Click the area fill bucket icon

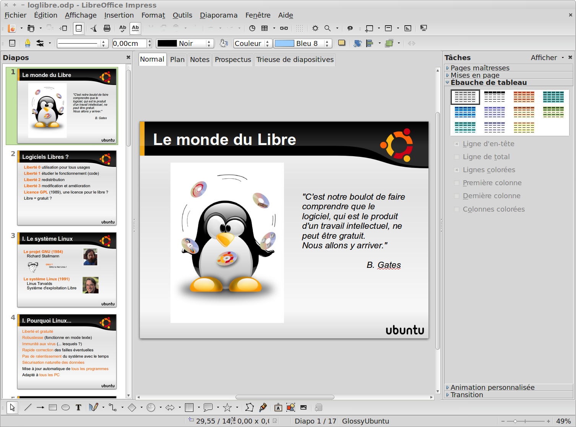tap(224, 43)
